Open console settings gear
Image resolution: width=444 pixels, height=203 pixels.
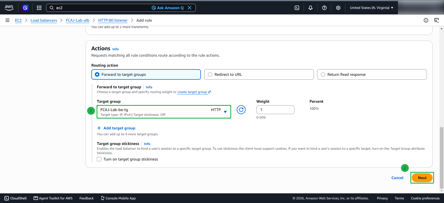coord(338,8)
